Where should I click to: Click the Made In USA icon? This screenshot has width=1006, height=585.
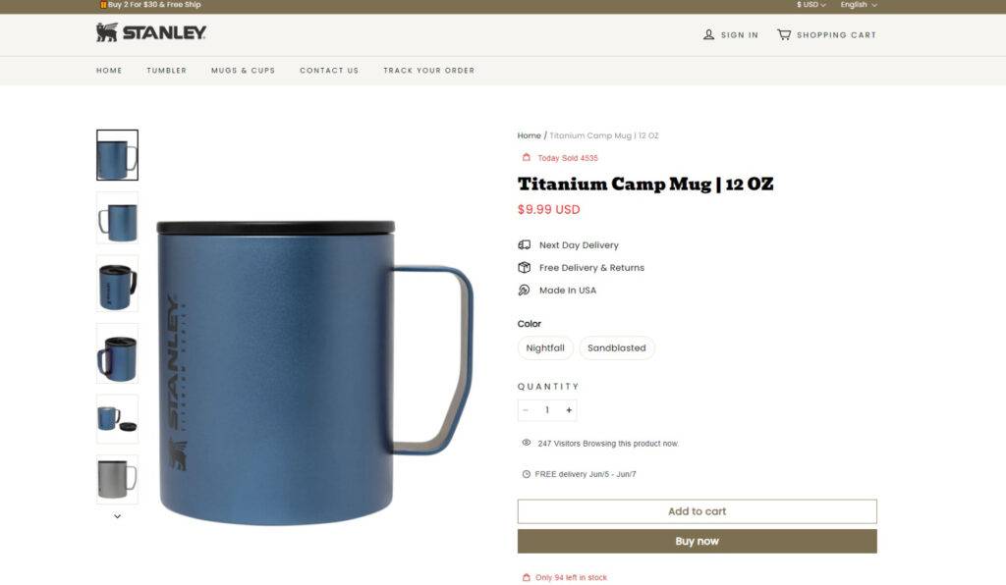pos(525,291)
